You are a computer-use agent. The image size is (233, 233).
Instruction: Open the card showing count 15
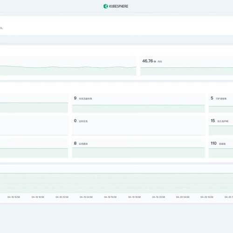221,125
